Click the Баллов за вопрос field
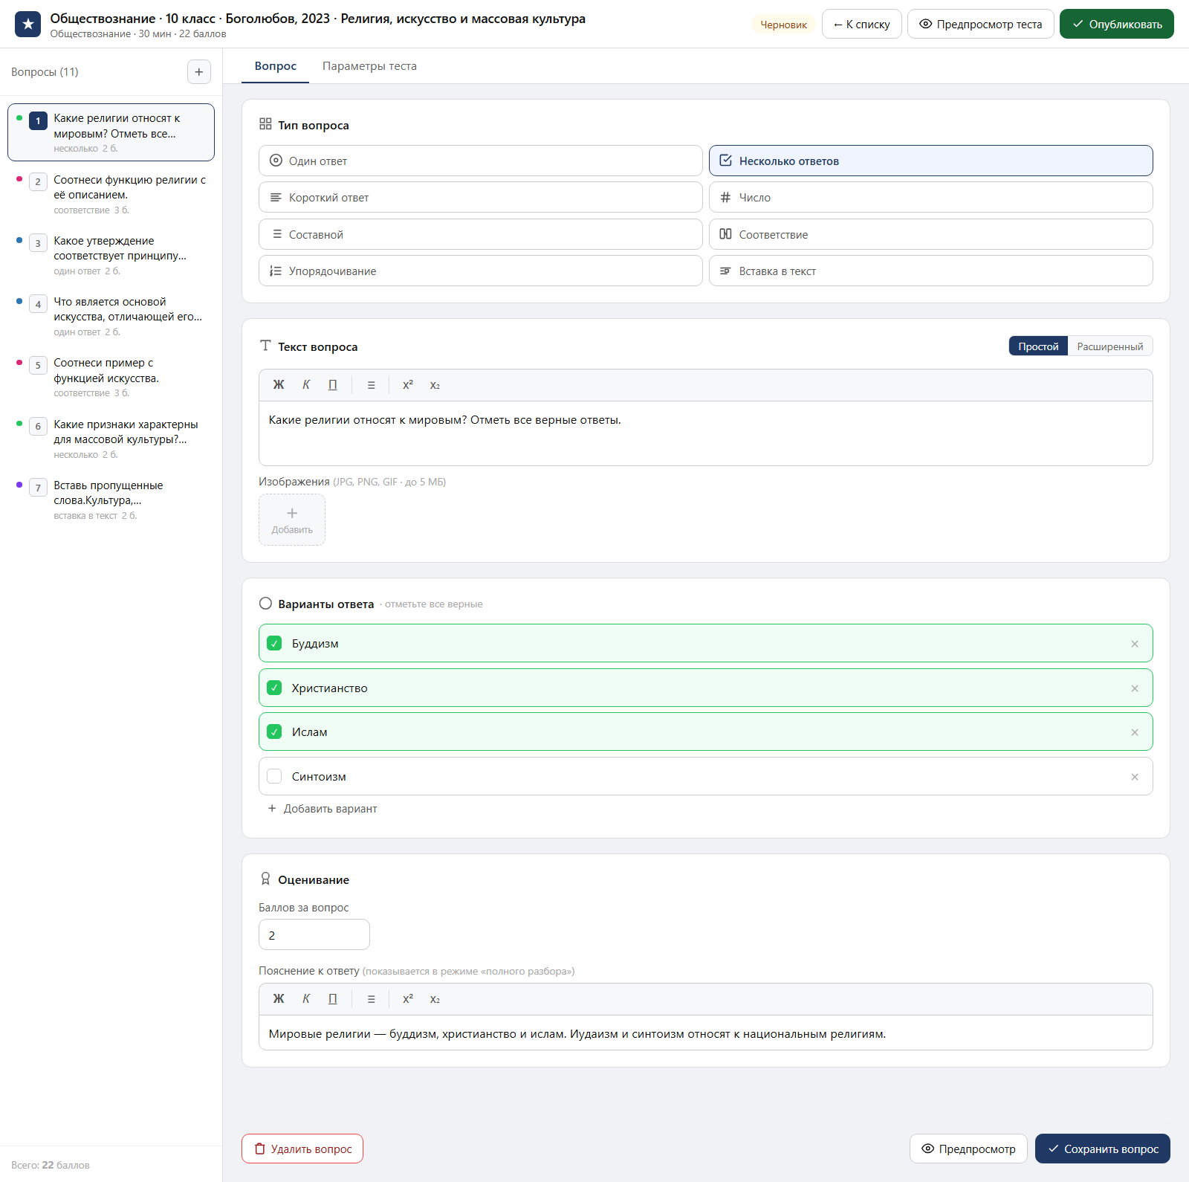 click(x=314, y=934)
